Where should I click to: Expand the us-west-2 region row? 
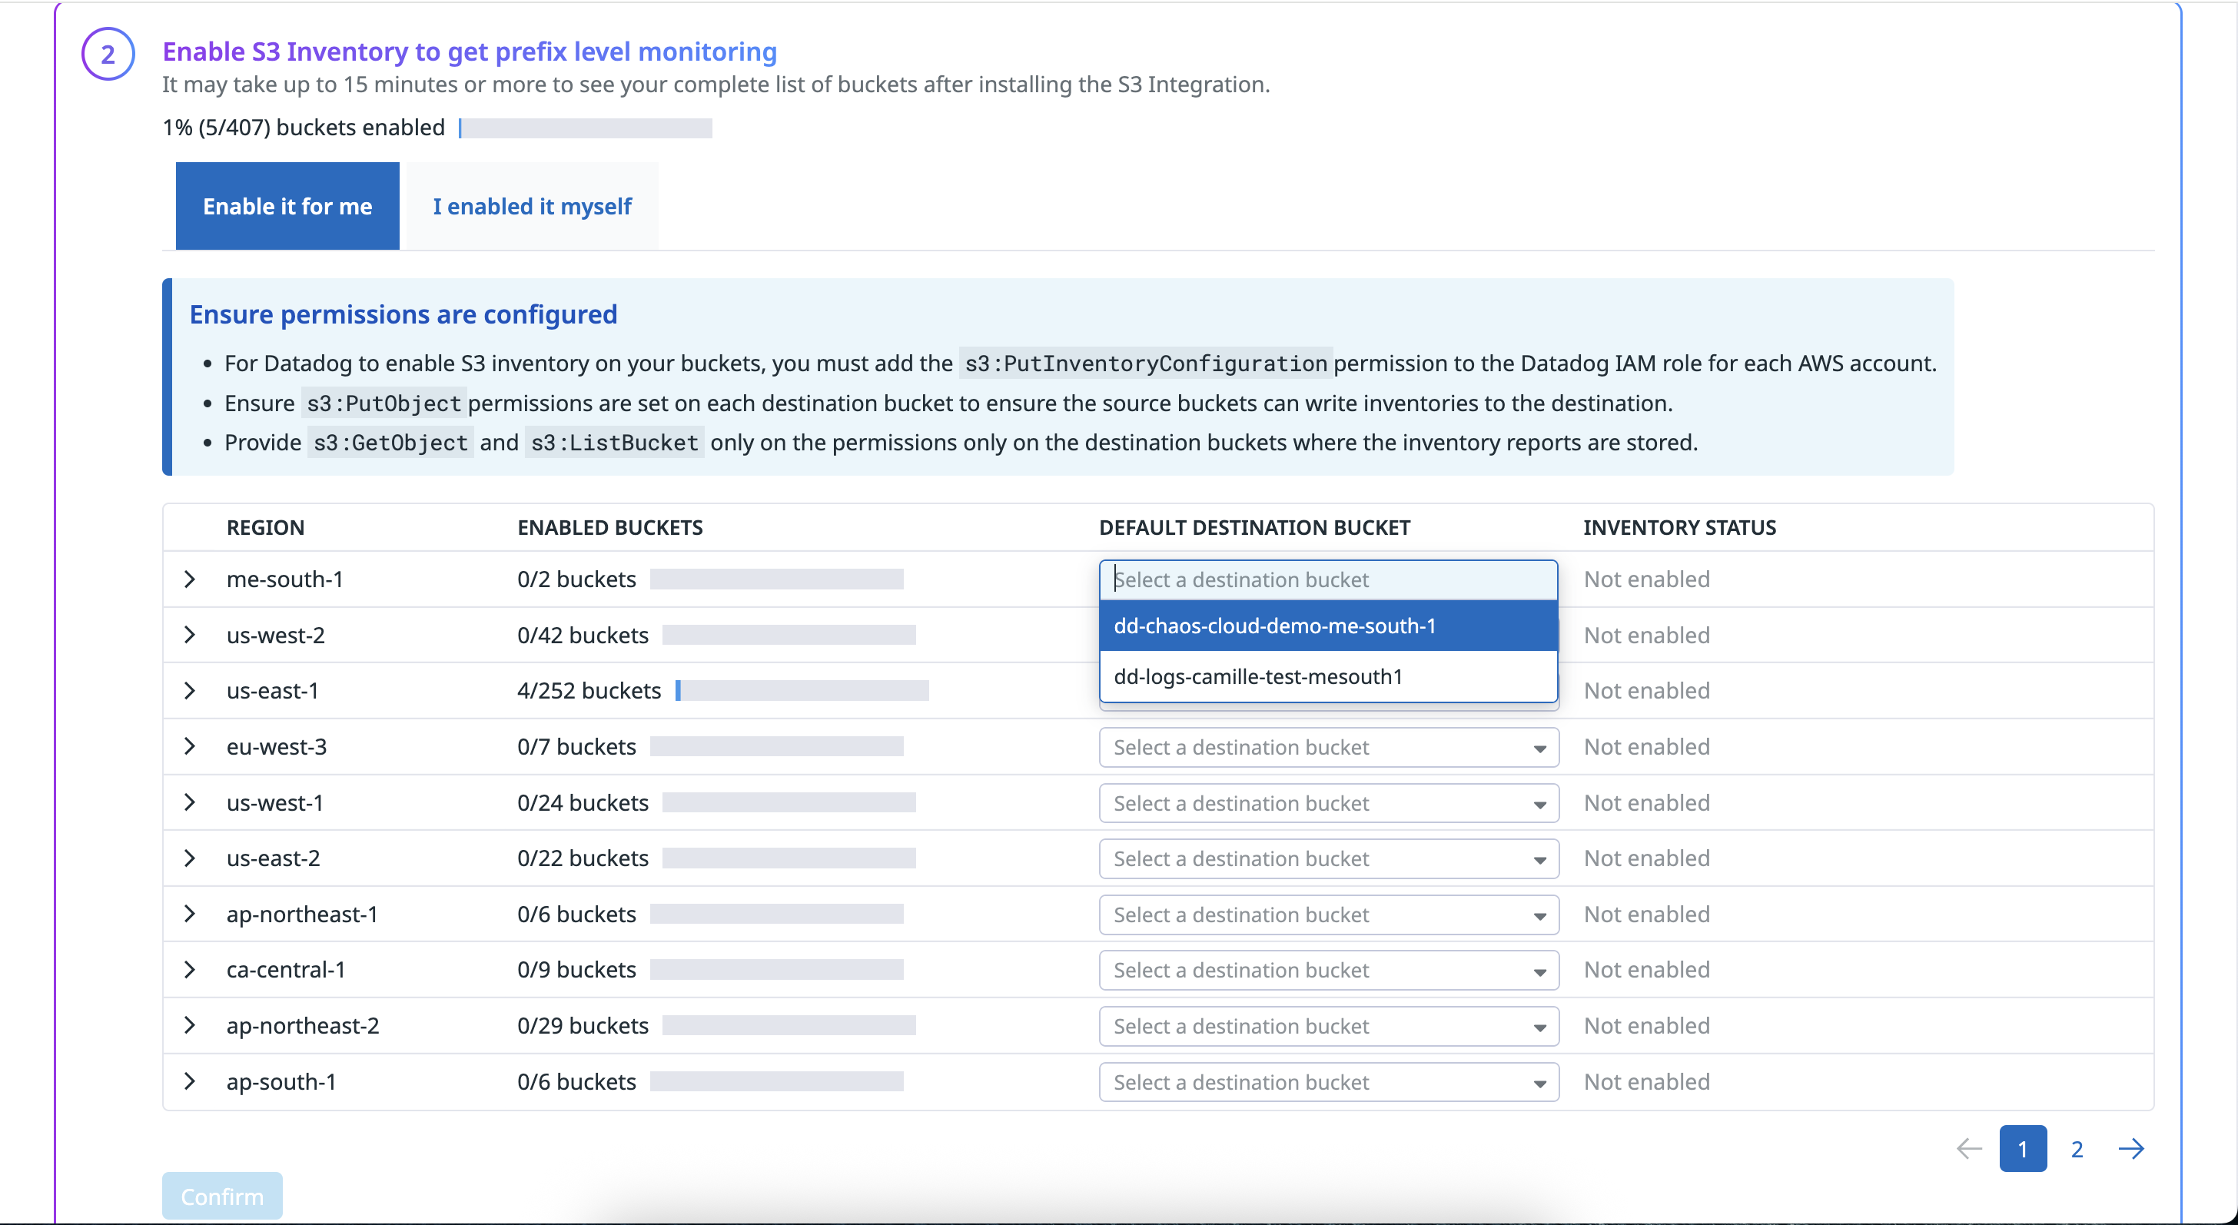pos(189,635)
